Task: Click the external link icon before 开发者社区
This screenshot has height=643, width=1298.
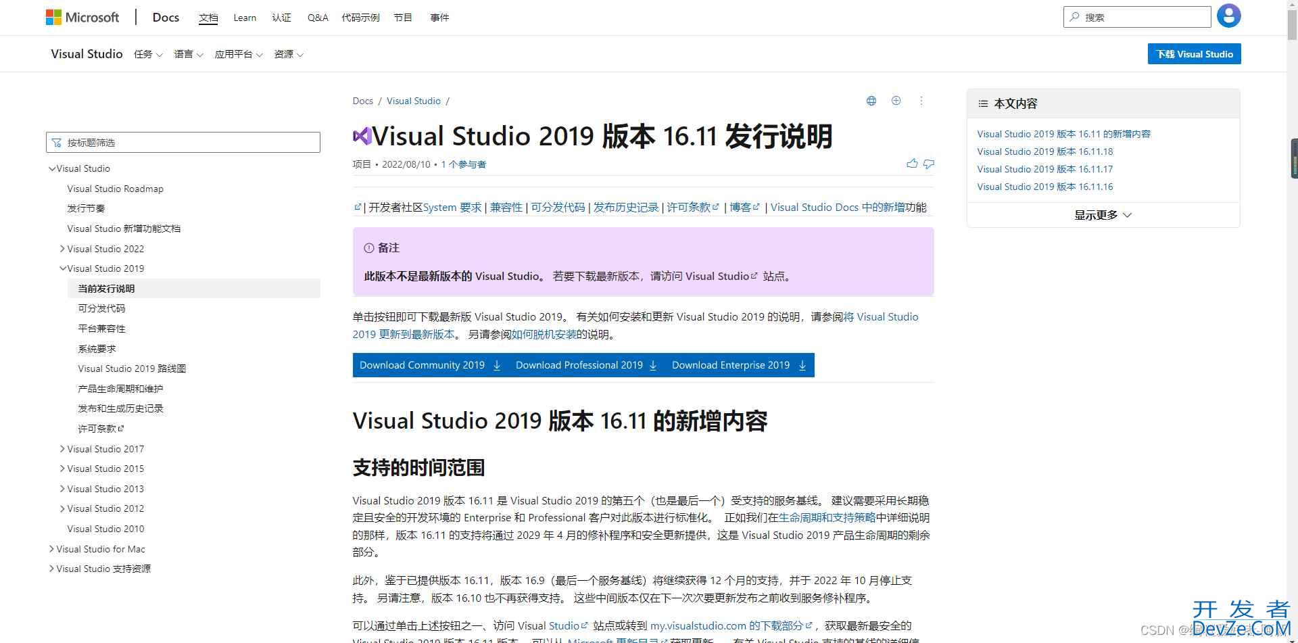Action: pos(358,207)
